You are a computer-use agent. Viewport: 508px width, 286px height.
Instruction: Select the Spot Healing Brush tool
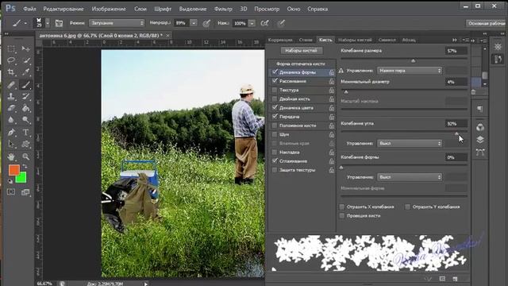pyautogui.click(x=11, y=85)
